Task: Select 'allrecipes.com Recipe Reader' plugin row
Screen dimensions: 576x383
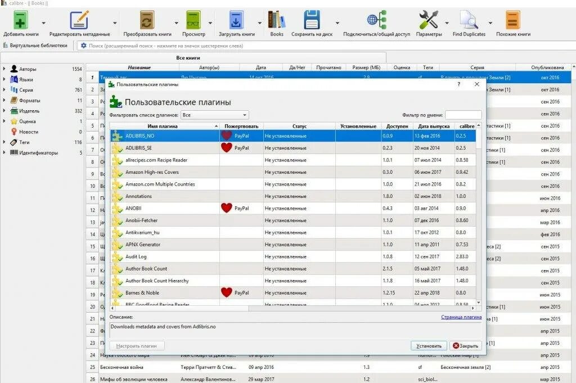Action: 293,160
